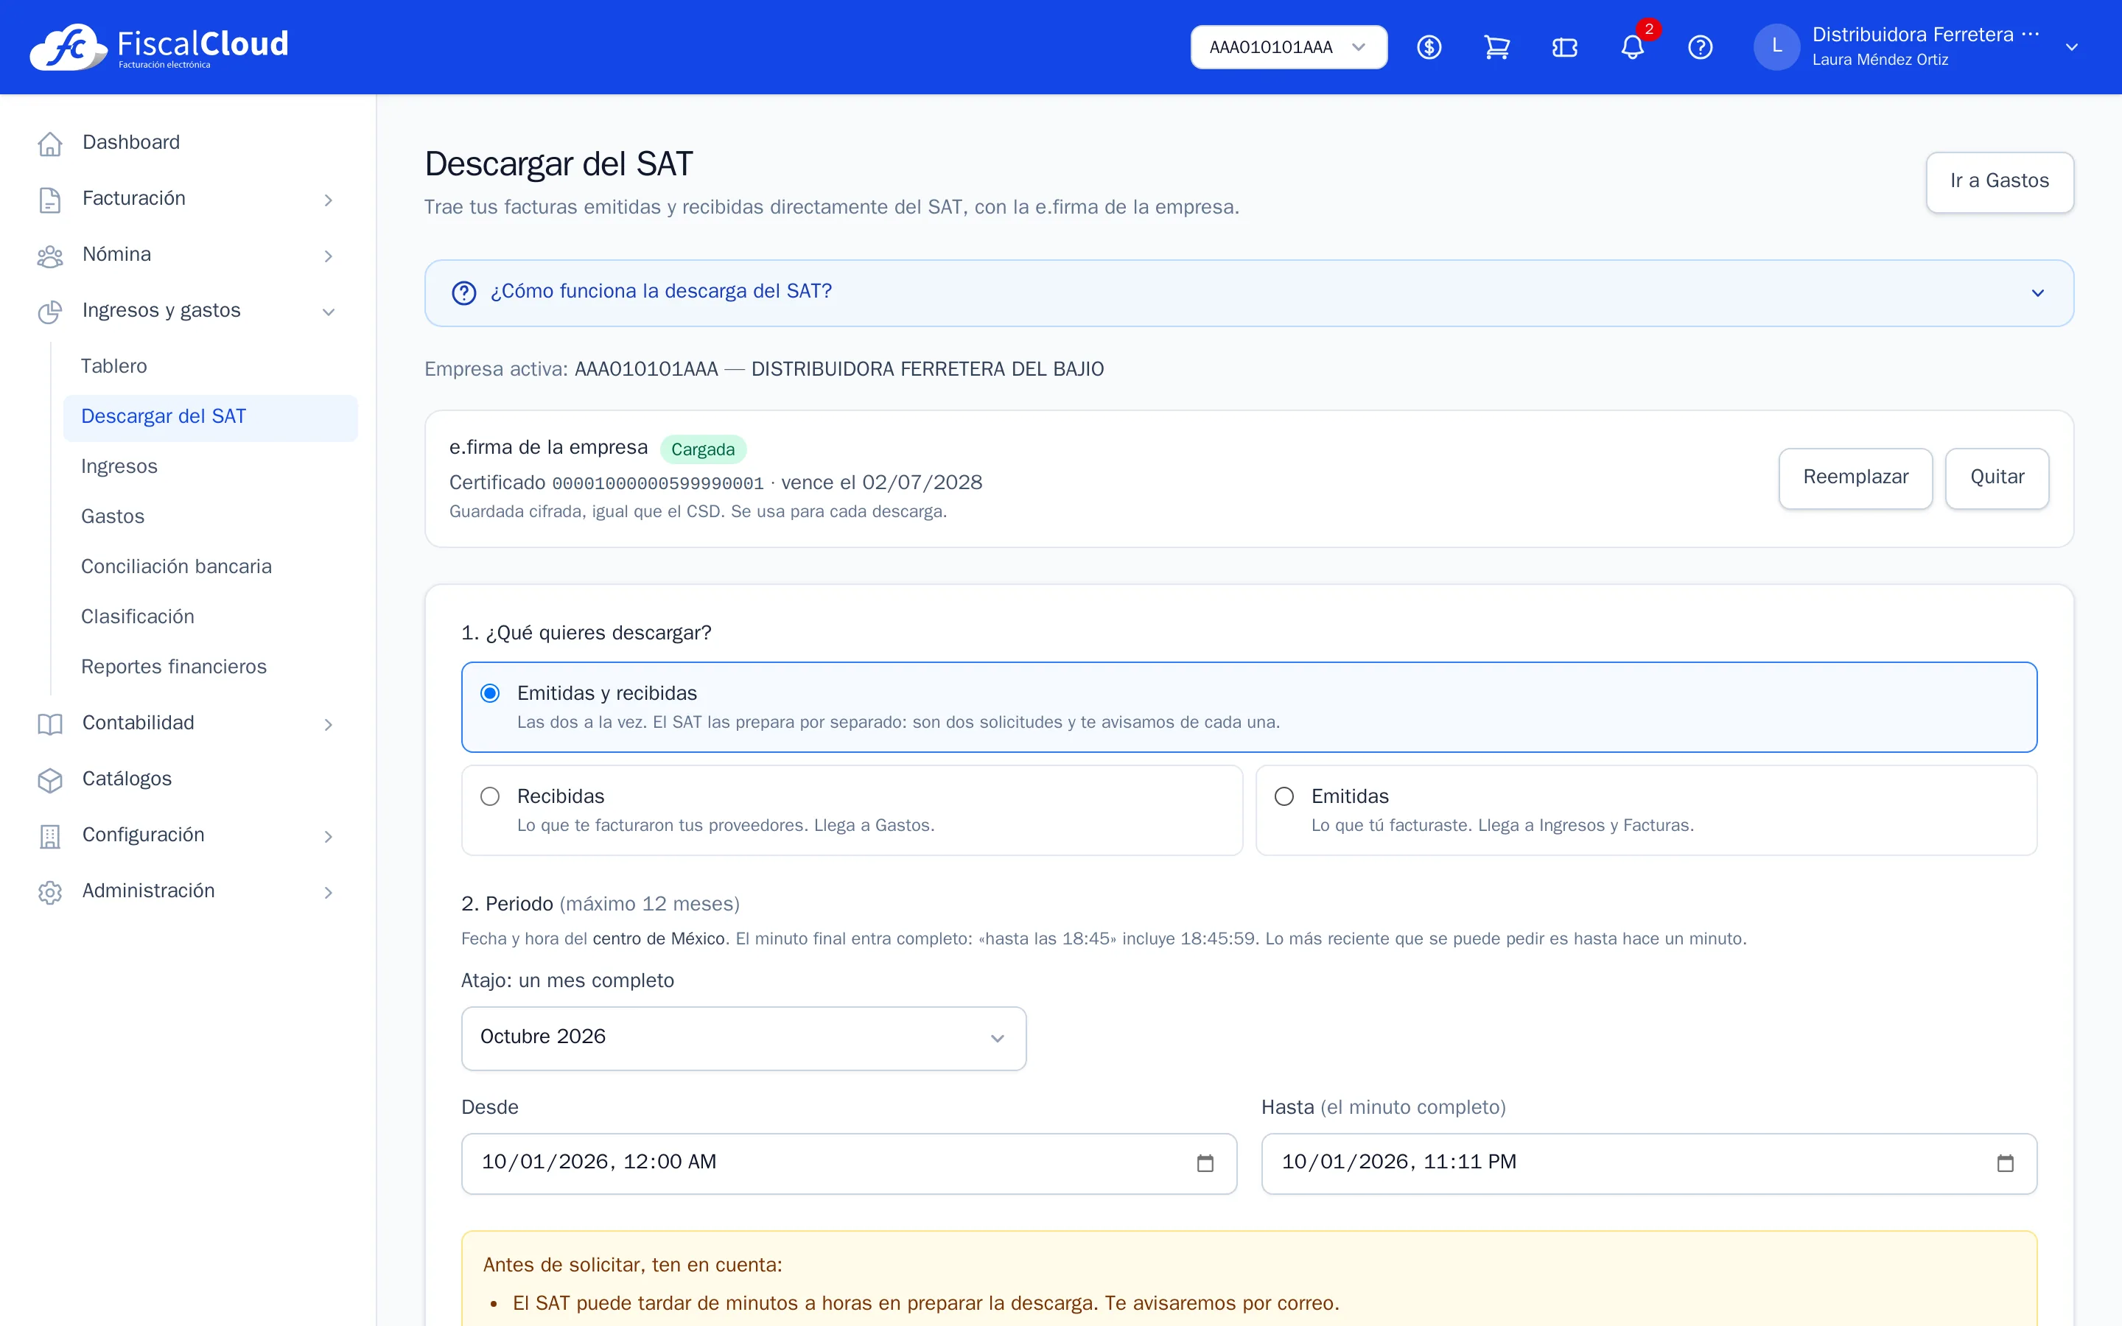Click the Desde date-time input field

click(x=849, y=1163)
